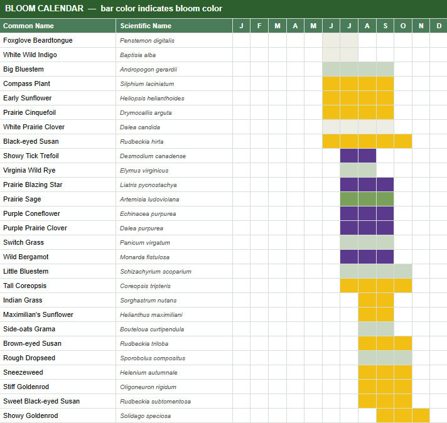Click Oligoneuron rigidum scientific name
447x423 pixels.
coord(174,387)
